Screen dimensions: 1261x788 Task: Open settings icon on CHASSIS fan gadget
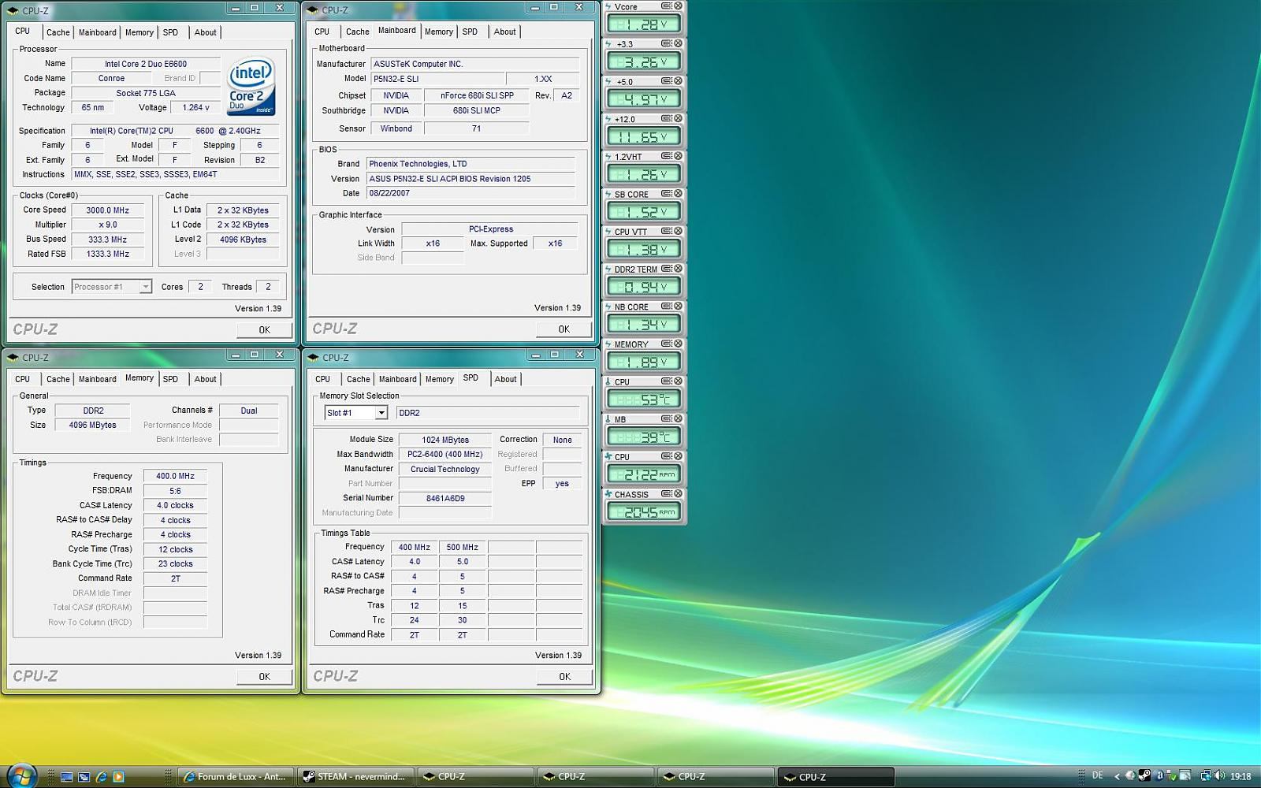(667, 493)
